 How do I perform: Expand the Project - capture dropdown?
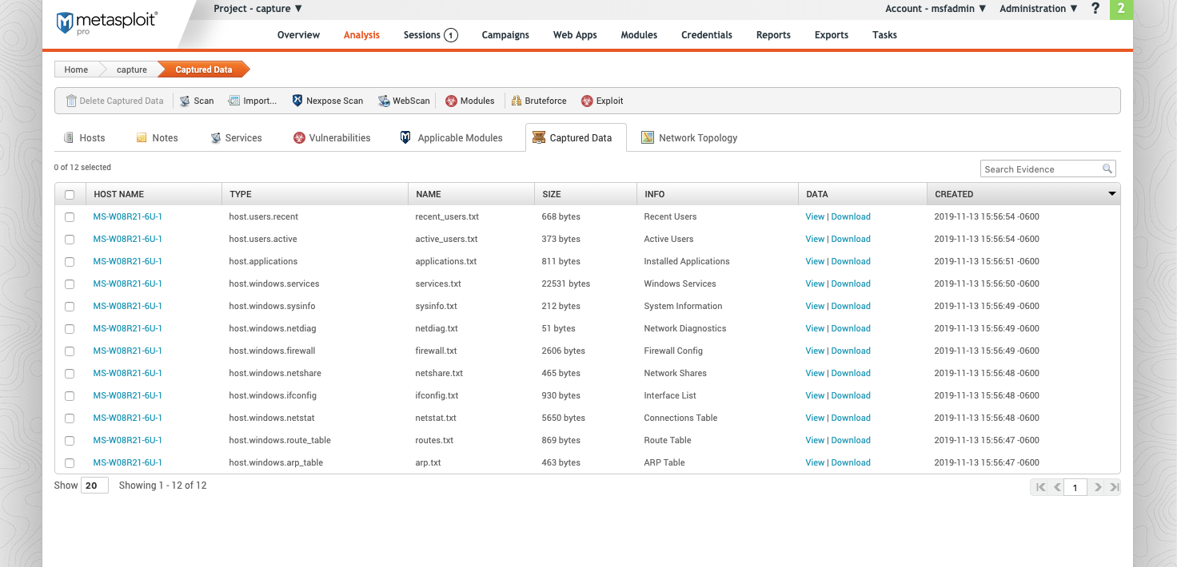257,9
